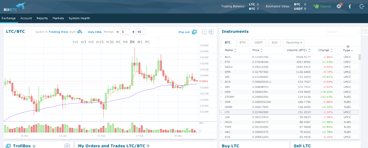Select the MAID instrument row
This screenshot has height=148, width=368.
(x=289, y=122)
